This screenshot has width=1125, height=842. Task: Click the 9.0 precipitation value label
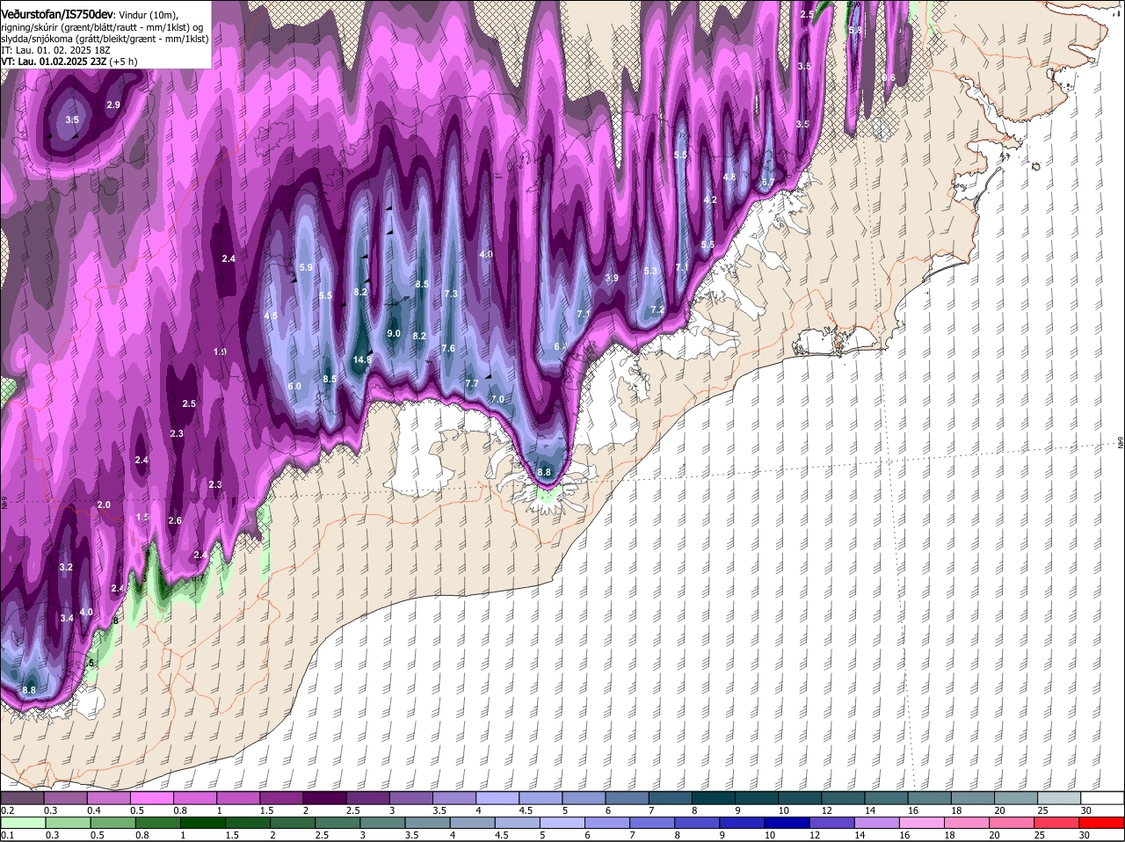394,333
